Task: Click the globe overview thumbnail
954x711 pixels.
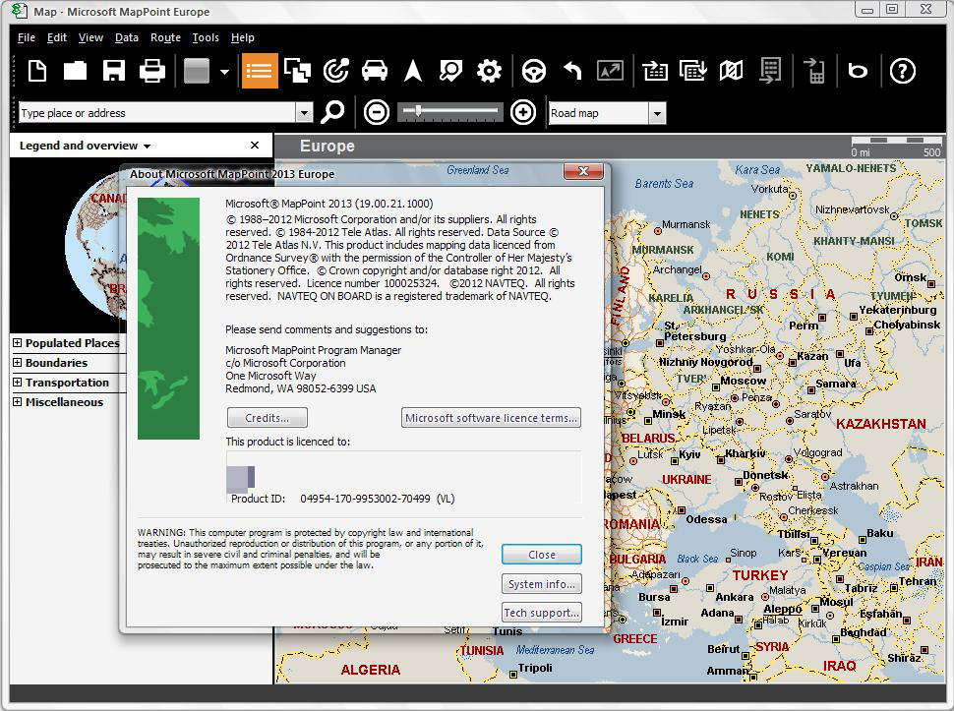Action: 95,245
